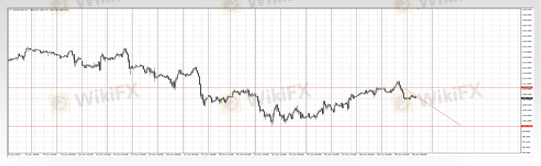Click the 8 Jun 2022 date label

point(14,154)
